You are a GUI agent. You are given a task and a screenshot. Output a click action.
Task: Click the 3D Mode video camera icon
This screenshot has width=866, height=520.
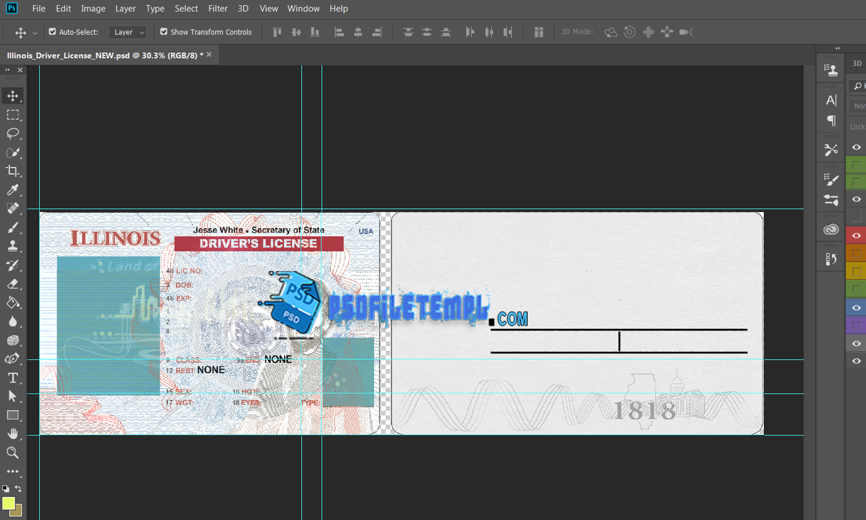[686, 32]
